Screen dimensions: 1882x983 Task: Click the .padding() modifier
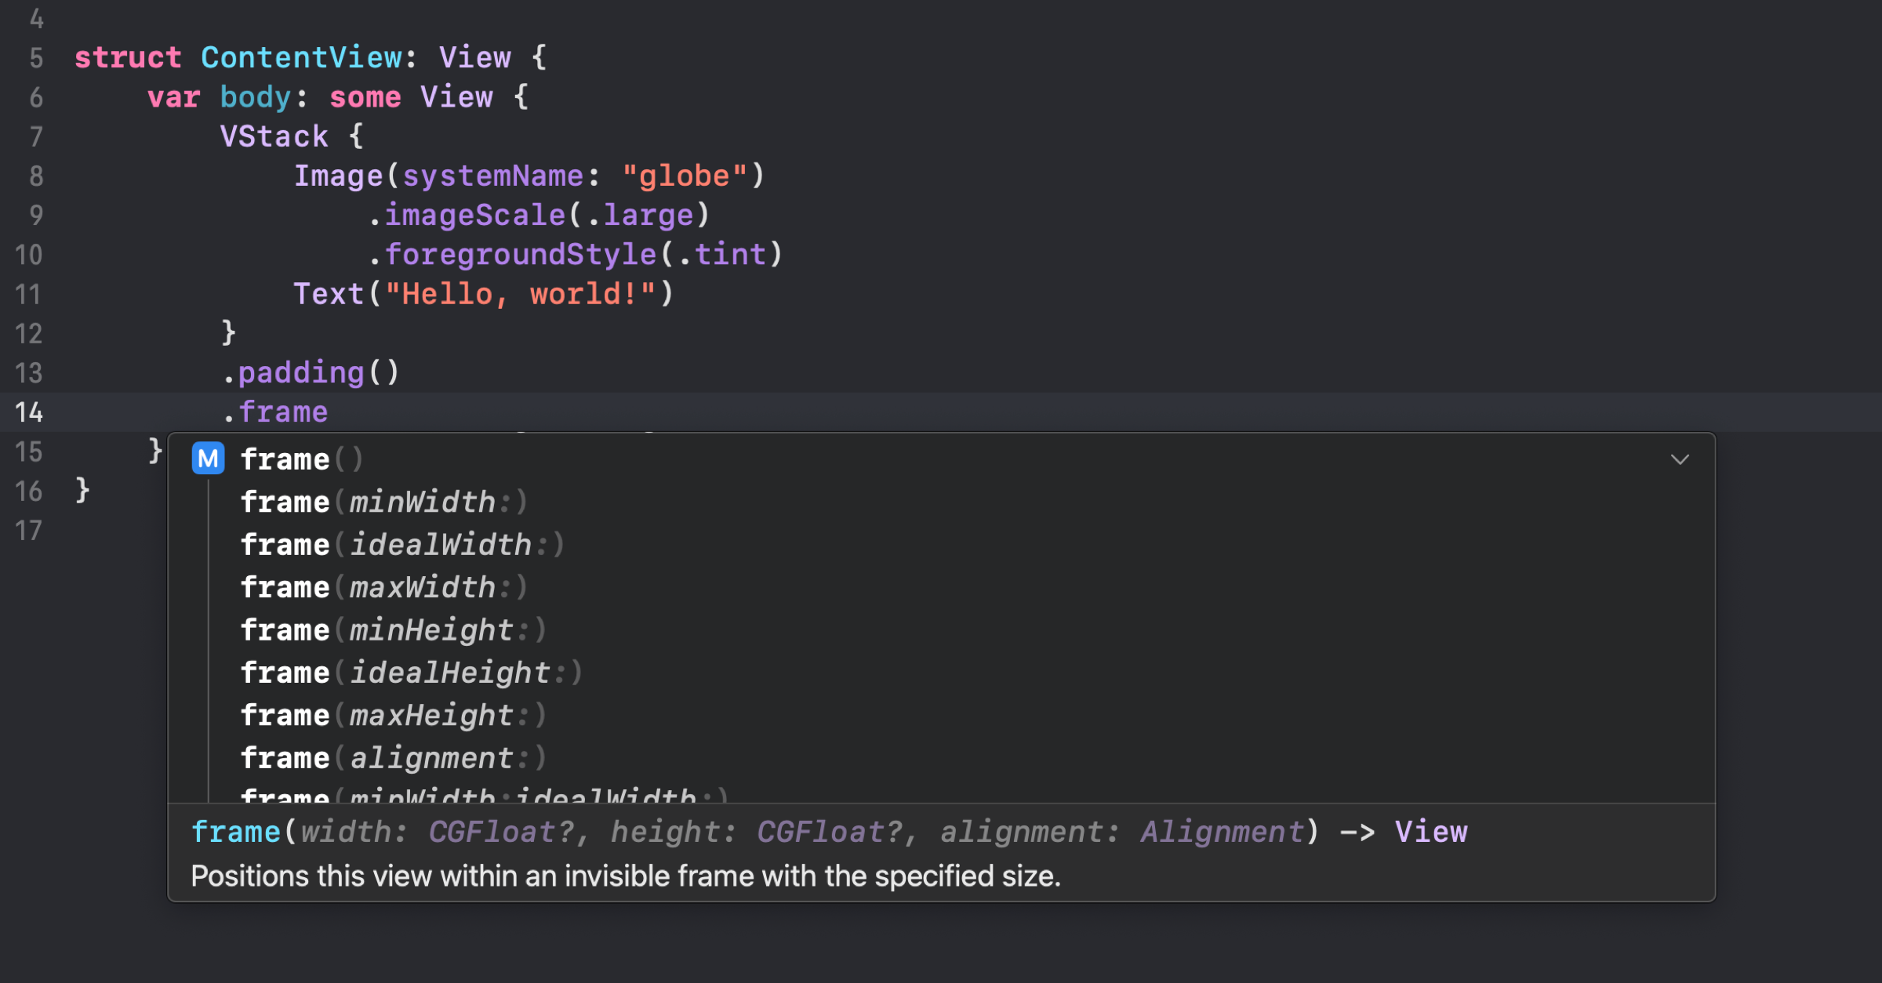pyautogui.click(x=311, y=372)
